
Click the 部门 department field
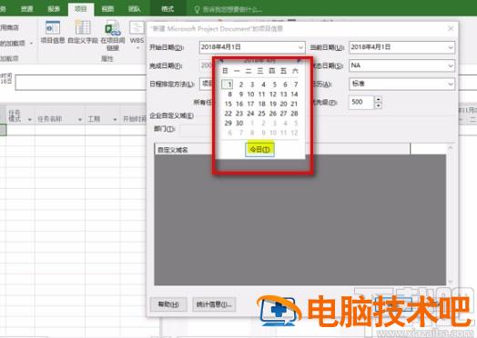point(197,129)
